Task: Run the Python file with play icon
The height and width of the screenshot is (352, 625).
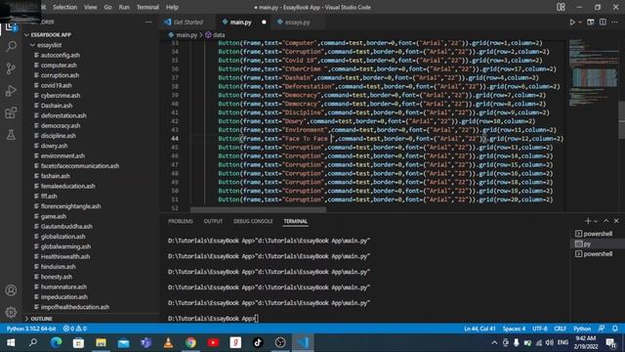Action: point(572,22)
